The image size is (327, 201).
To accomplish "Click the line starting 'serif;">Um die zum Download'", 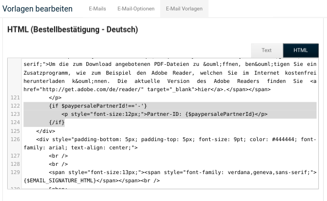I will 170,64.
